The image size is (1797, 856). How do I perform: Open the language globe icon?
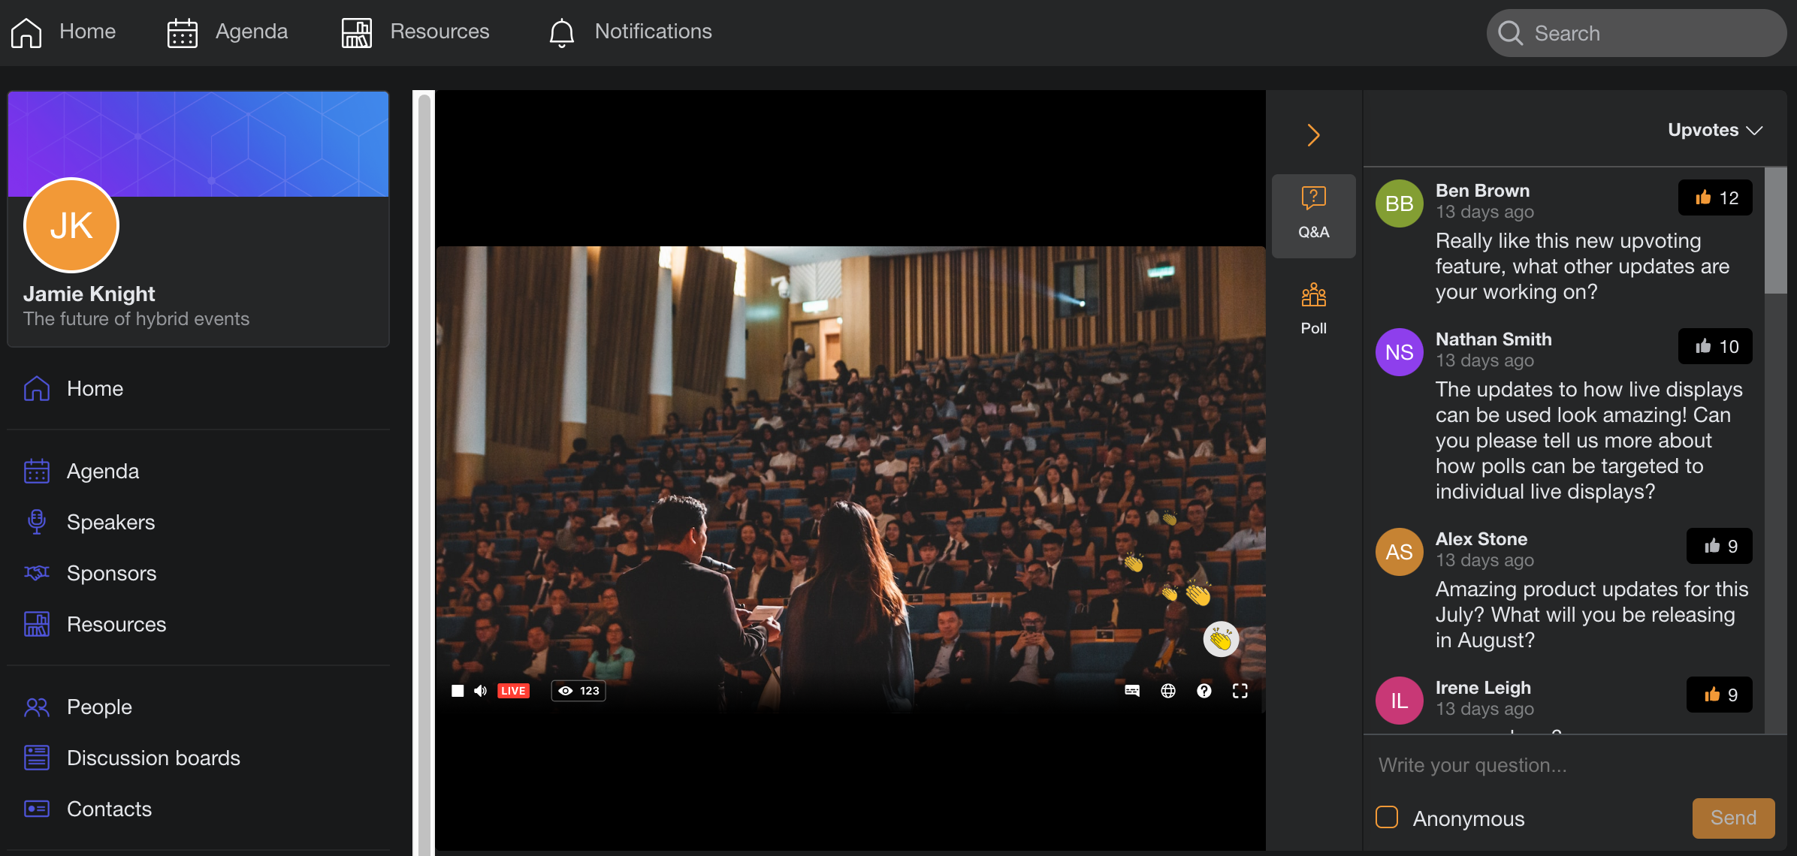(1167, 690)
